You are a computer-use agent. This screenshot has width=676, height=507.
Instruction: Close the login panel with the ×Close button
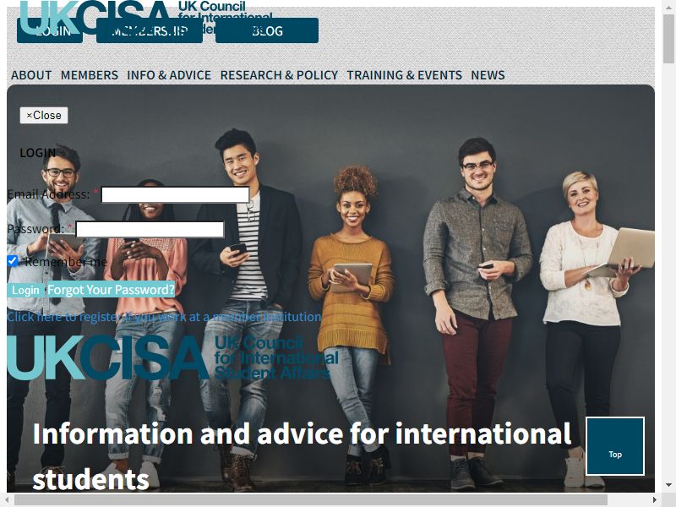pos(44,116)
